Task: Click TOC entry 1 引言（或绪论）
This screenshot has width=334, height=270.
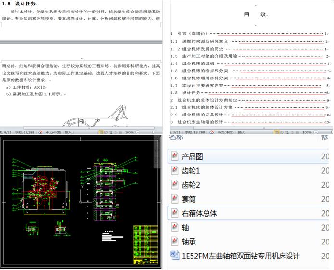Action: coord(250,33)
